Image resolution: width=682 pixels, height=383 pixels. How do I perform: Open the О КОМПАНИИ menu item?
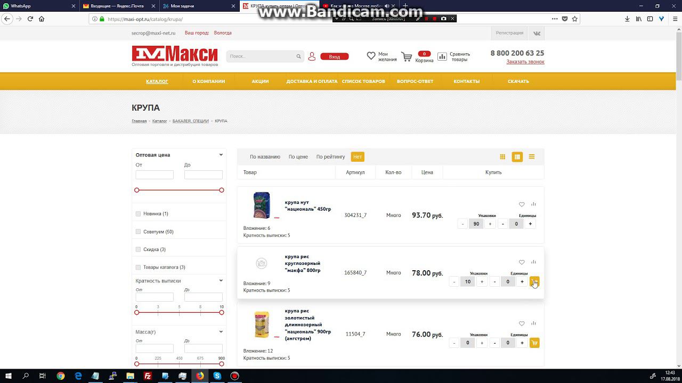pyautogui.click(x=209, y=81)
